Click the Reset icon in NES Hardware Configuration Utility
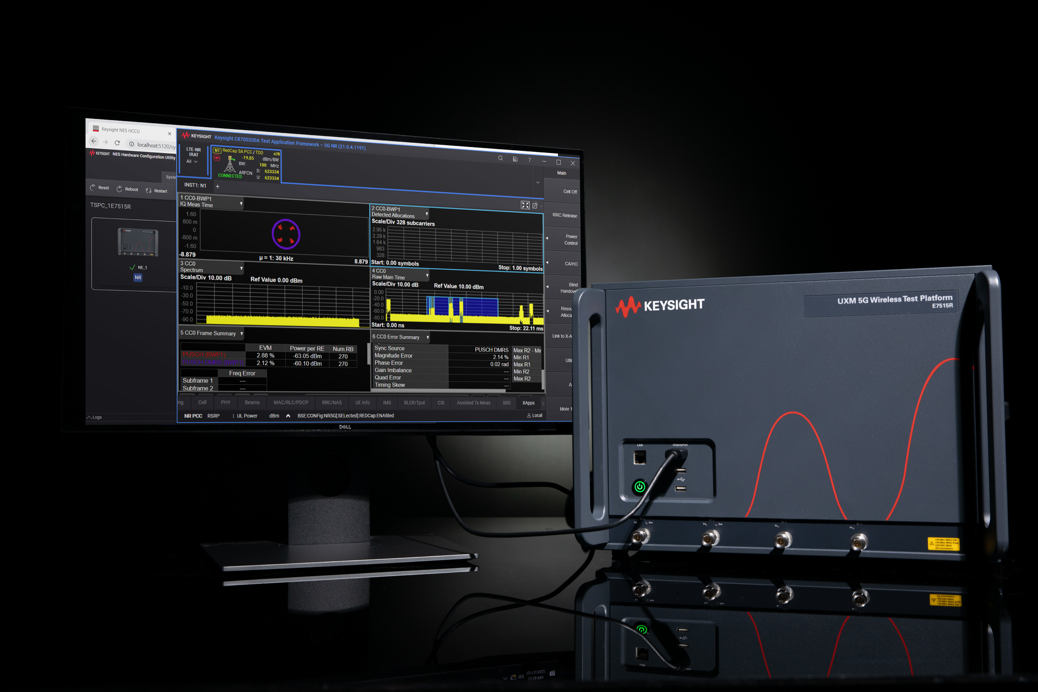 click(x=99, y=188)
